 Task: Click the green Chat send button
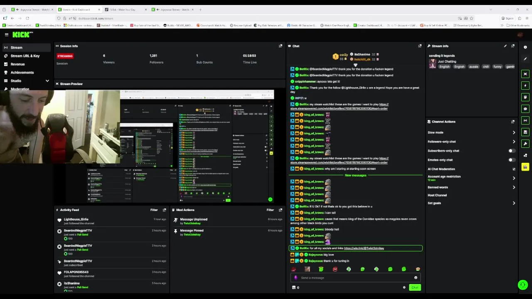tap(415, 287)
